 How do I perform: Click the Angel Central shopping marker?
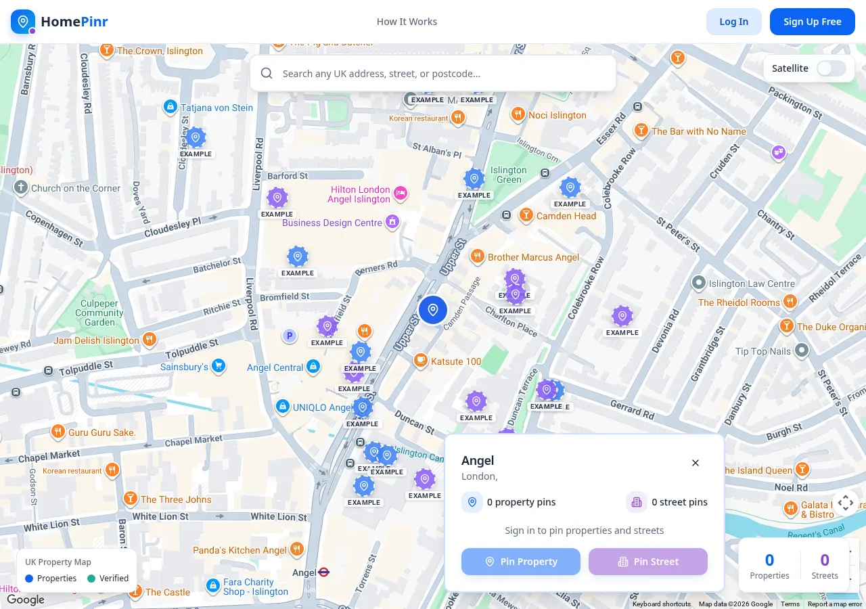(313, 367)
